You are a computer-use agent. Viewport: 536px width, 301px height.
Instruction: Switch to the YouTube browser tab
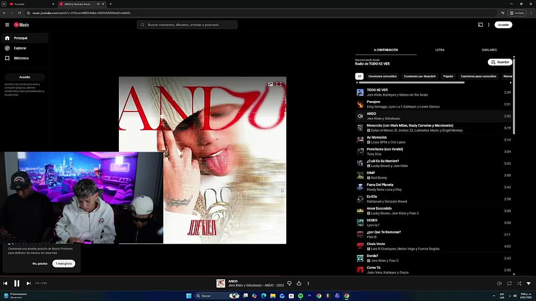pyautogui.click(x=32, y=4)
